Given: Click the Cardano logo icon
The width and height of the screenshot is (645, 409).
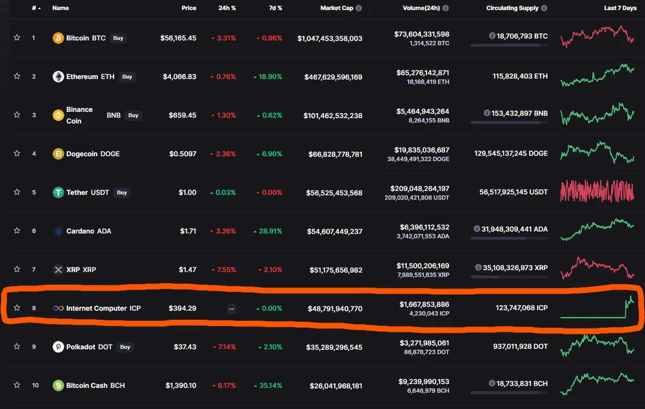Looking at the screenshot, I should (x=58, y=231).
